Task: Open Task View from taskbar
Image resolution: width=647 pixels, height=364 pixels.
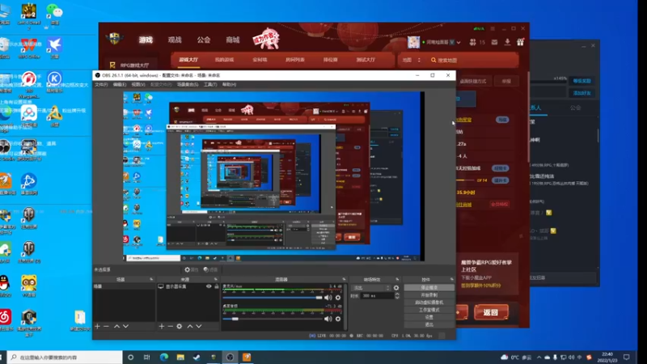Action: 146,357
